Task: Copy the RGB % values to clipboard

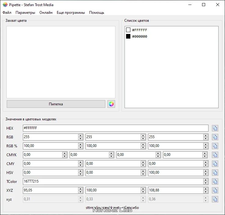Action: 215,146
